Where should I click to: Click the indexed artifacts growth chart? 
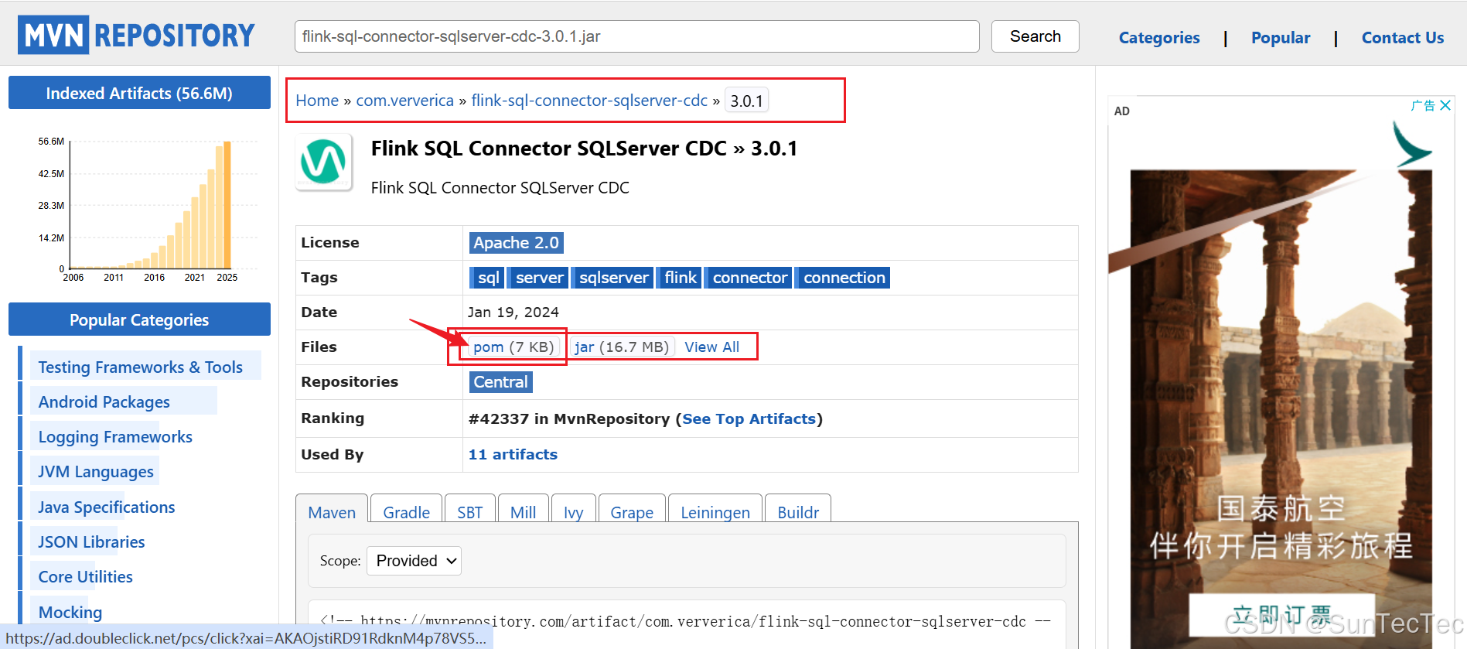pos(147,208)
